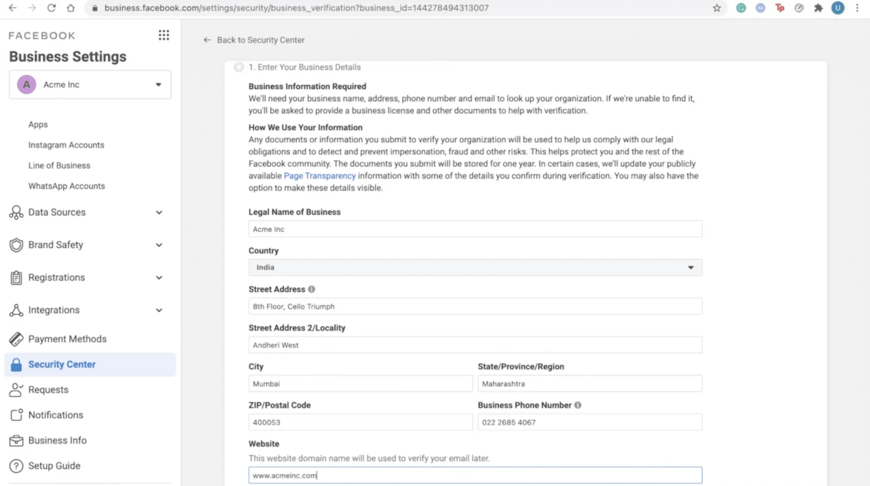The height and width of the screenshot is (486, 870).
Task: Click the Integrations sidebar icon
Action: point(16,310)
